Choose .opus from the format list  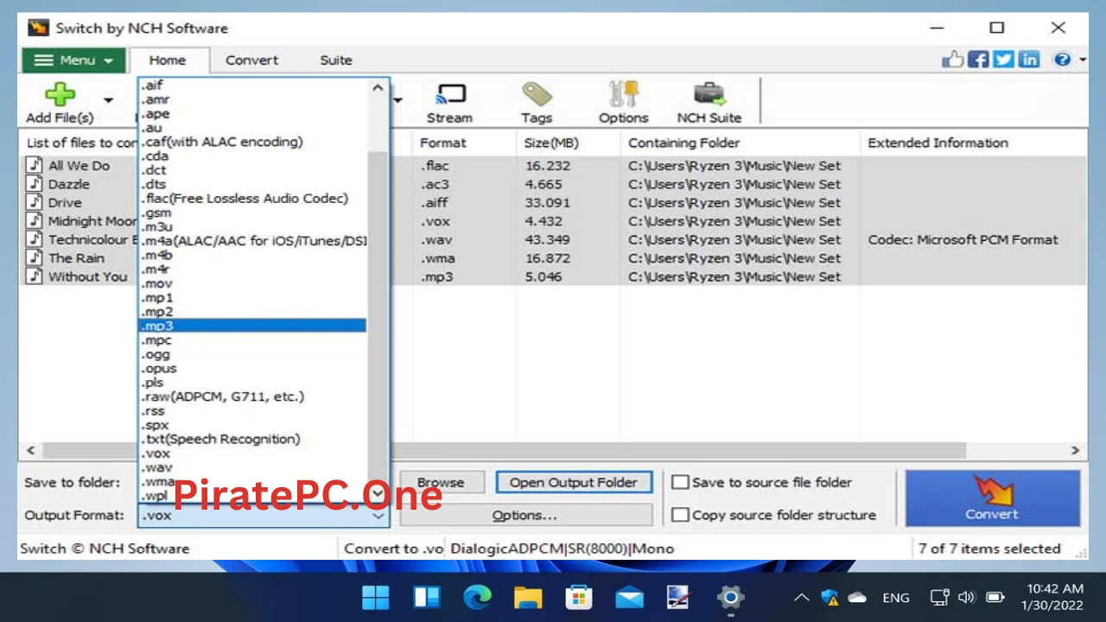(252, 368)
